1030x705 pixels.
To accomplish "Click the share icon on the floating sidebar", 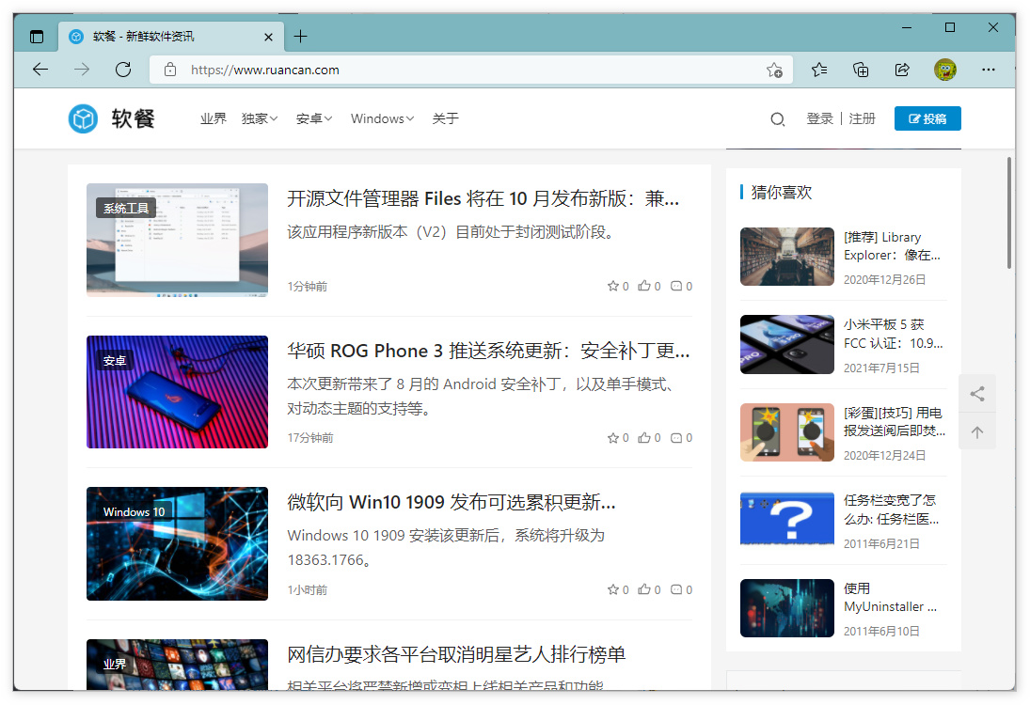I will click(x=977, y=393).
